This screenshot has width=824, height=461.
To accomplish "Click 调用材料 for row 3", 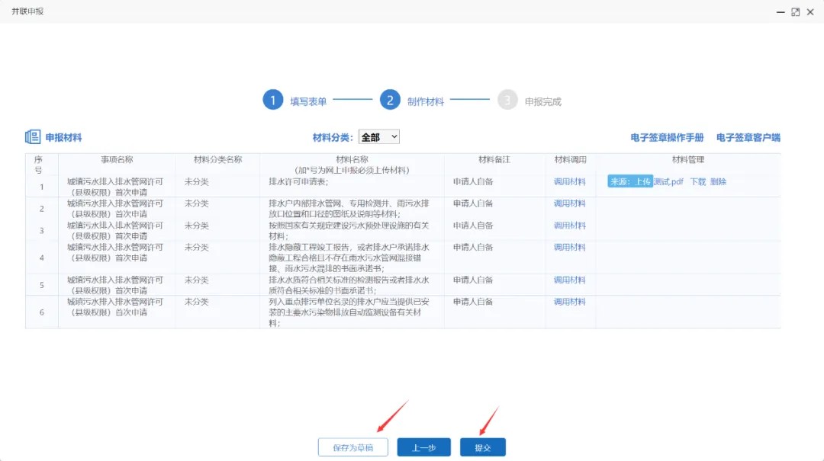I will [x=569, y=226].
